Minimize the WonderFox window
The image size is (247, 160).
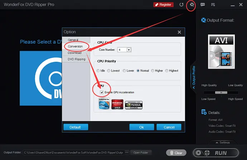233,5
